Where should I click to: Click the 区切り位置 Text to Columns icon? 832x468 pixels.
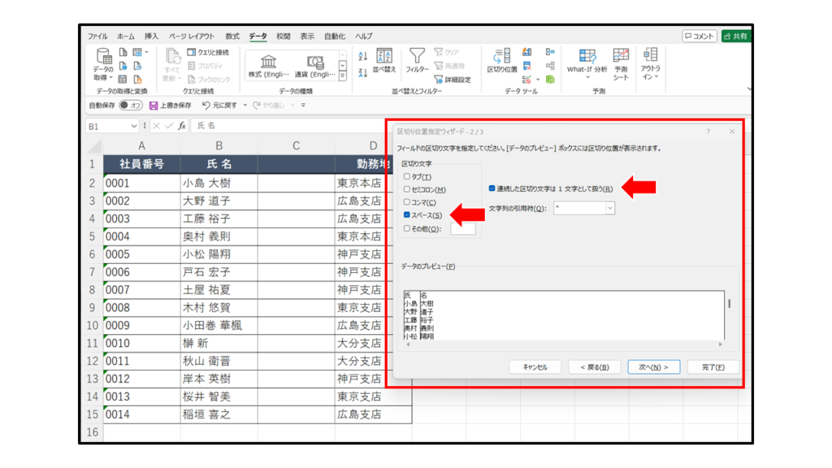click(502, 61)
